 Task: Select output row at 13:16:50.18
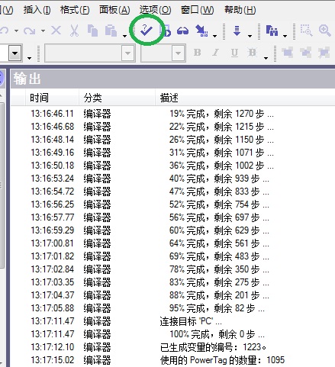coord(173,166)
